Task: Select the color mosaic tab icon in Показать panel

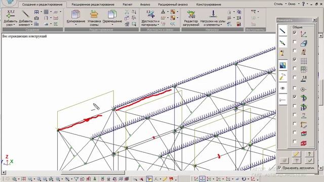Action: [282, 66]
